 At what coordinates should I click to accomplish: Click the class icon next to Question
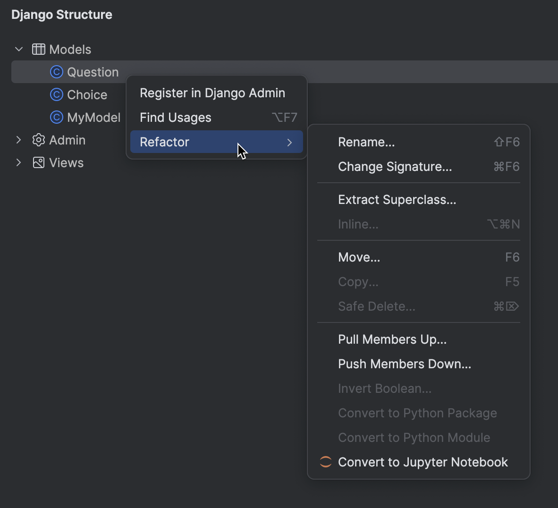pos(56,72)
